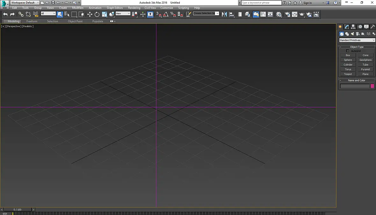Image resolution: width=376 pixels, height=215 pixels.
Task: Open the Rendering menu
Action: point(134,8)
